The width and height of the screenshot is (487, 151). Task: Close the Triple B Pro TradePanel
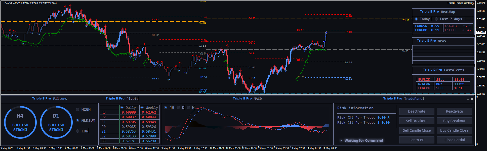(x=472, y=99)
